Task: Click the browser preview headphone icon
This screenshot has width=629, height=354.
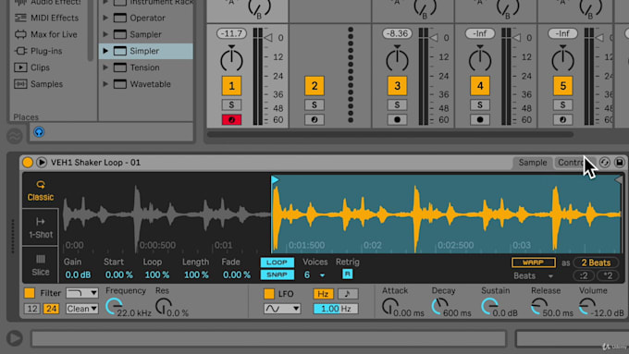Action: click(x=39, y=132)
